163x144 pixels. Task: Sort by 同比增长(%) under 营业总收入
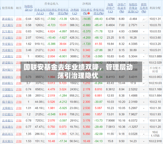(51, 12)
